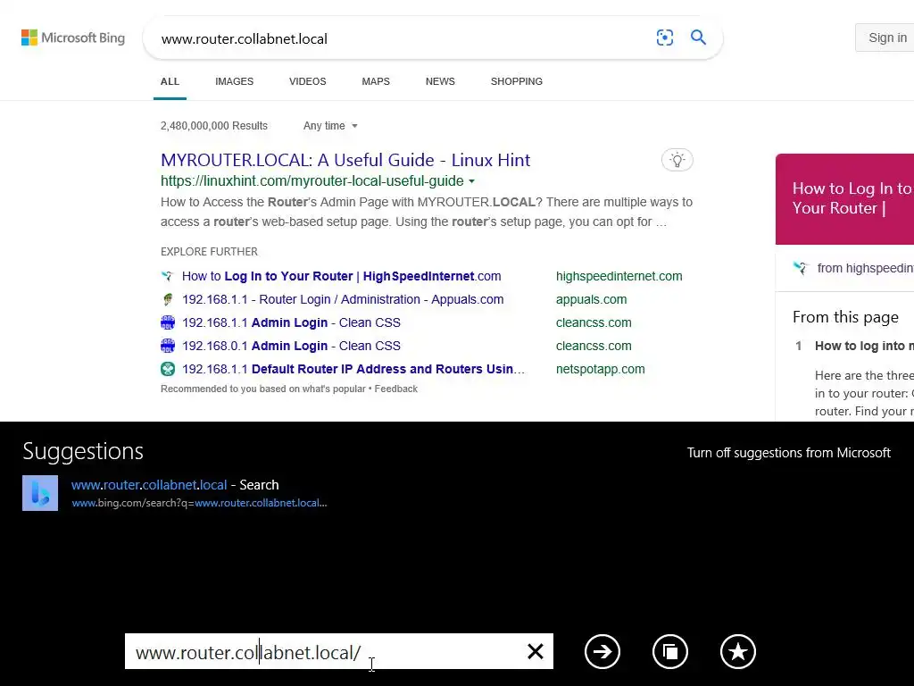
Task: Open the MAPS tab
Action: click(376, 81)
